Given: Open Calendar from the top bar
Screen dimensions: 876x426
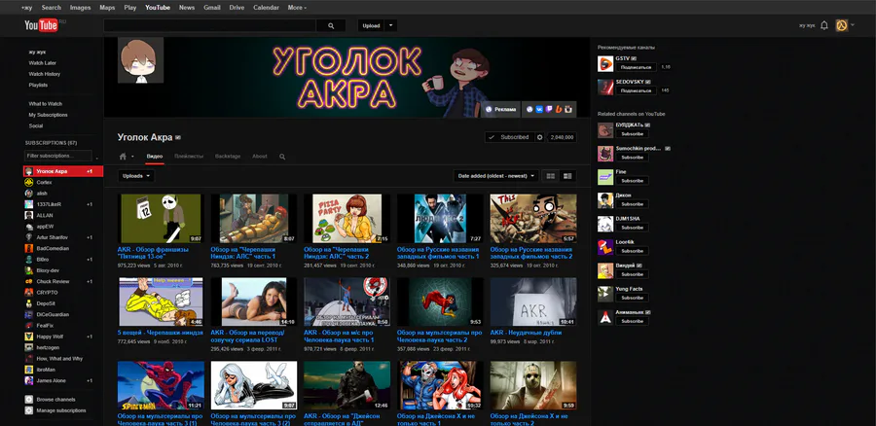Looking at the screenshot, I should [266, 8].
